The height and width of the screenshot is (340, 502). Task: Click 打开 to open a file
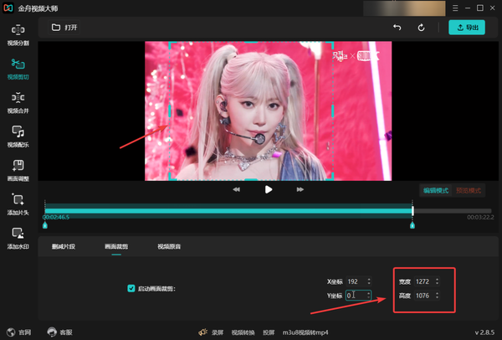point(64,27)
